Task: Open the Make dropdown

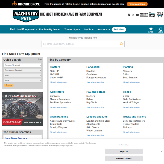Action: [x=23, y=75]
